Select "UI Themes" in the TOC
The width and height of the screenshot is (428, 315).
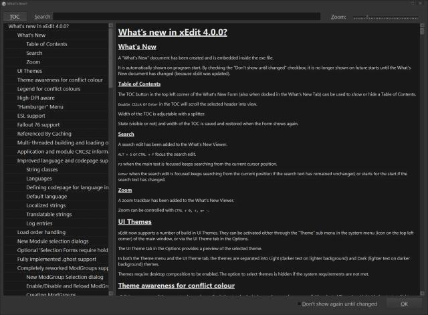(x=29, y=71)
